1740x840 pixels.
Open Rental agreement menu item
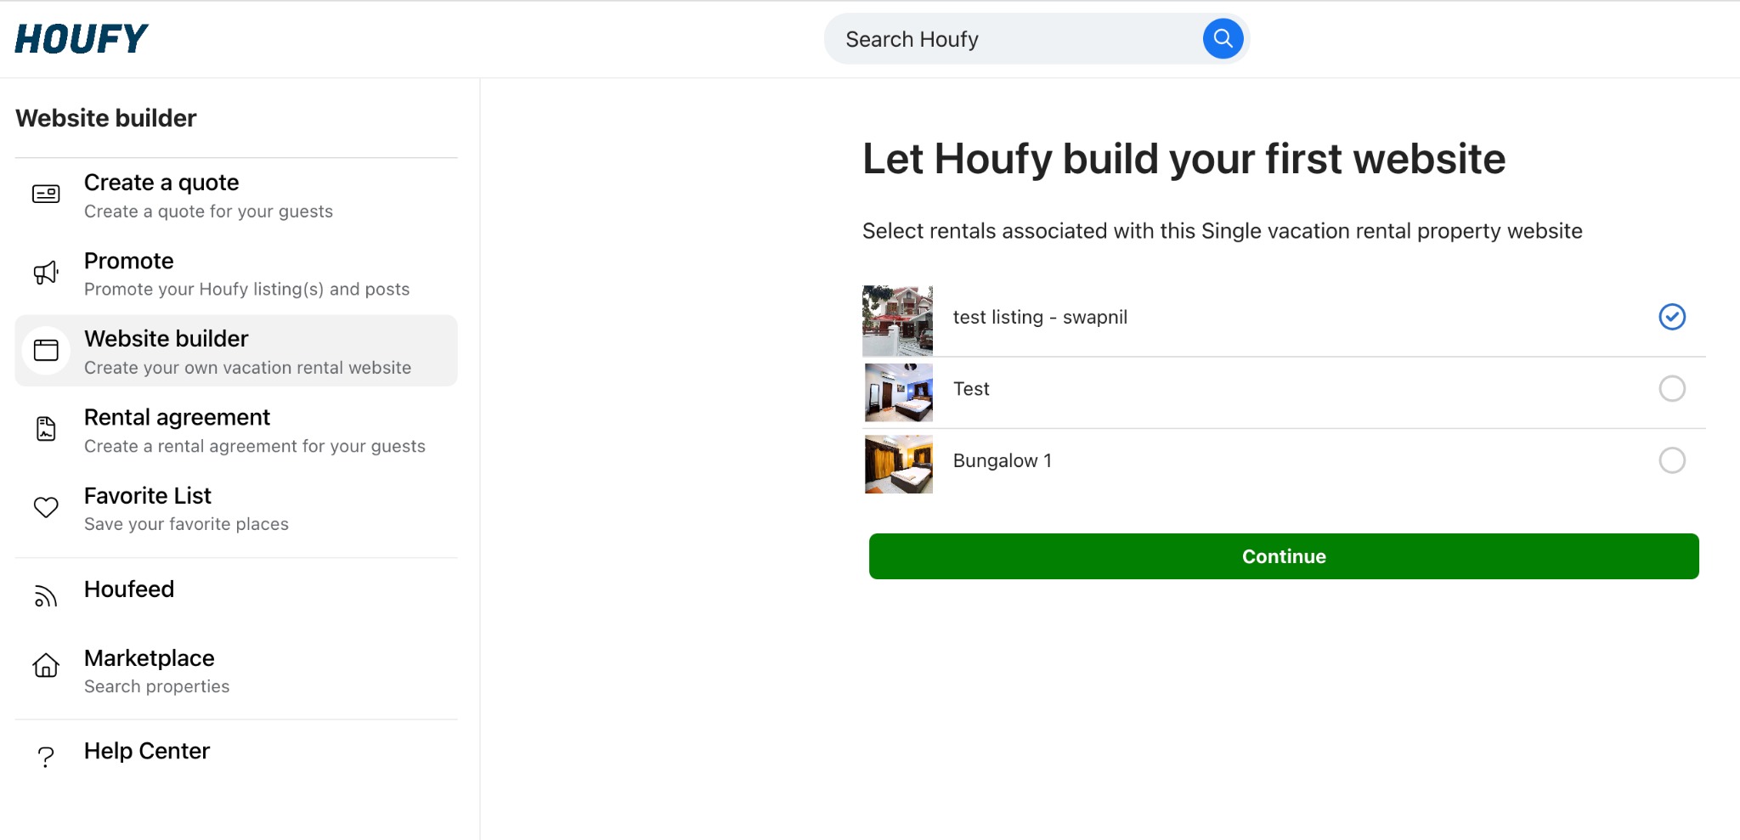(236, 431)
